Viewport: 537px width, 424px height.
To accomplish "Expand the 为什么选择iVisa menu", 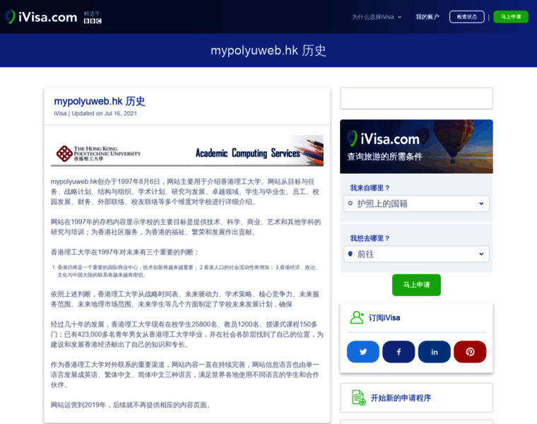I will [x=377, y=17].
